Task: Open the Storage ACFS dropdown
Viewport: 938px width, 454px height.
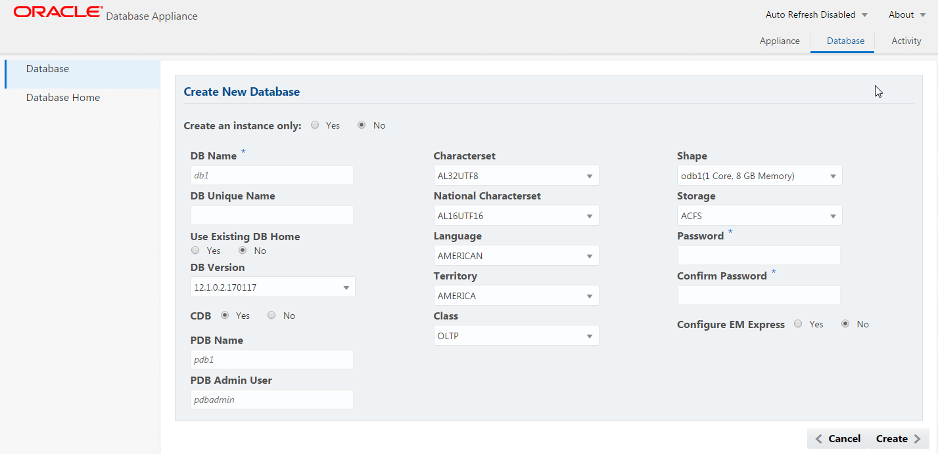Action: 759,216
